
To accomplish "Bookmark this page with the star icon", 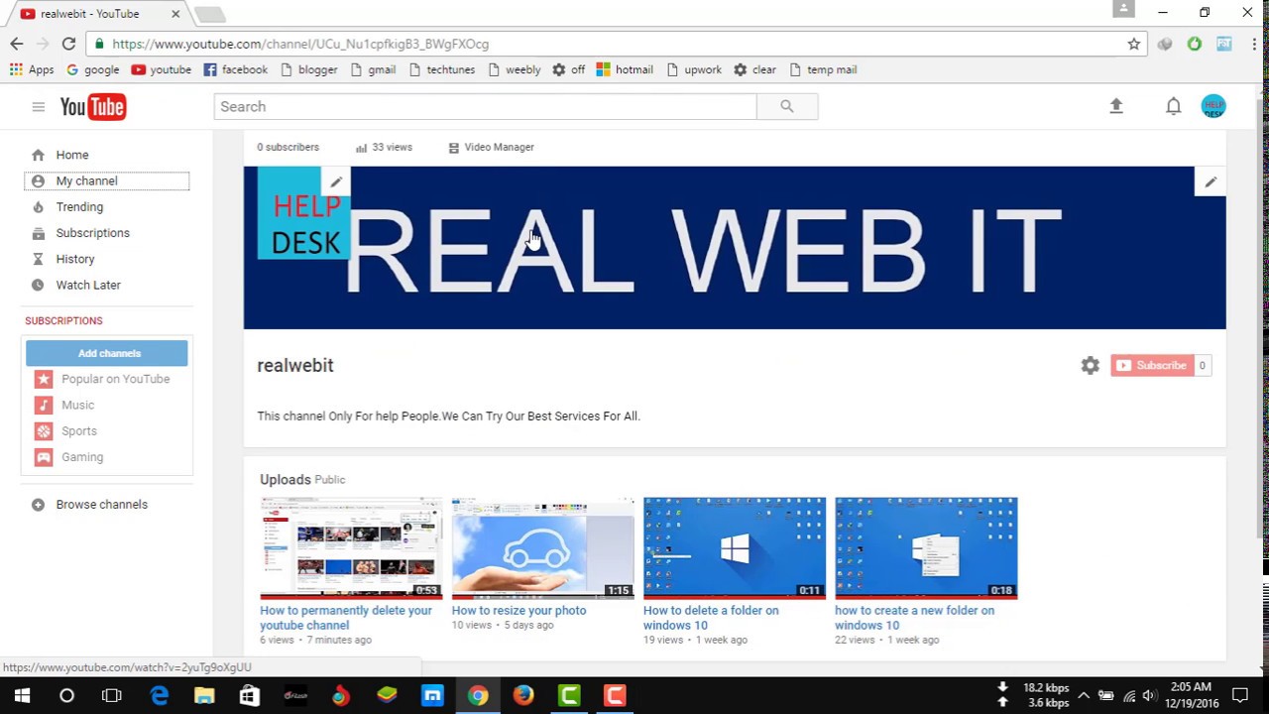I will (1134, 44).
